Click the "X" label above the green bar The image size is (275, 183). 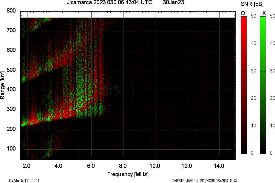coord(264,13)
